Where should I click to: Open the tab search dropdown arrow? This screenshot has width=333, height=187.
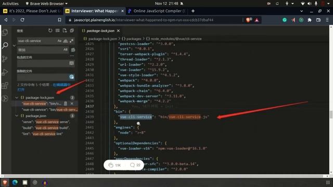302,11
